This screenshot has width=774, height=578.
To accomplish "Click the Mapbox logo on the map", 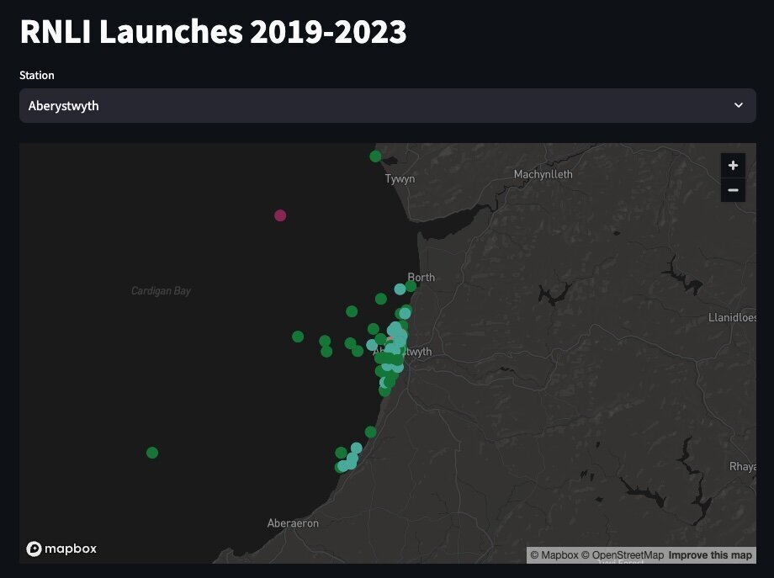I will [62, 549].
